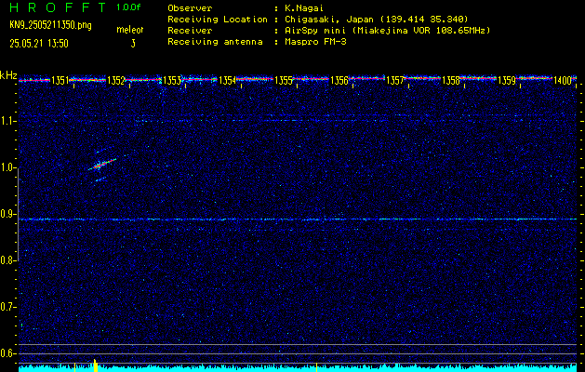Click the Observer field label
This screenshot has height=372, width=585.
click(190, 7)
